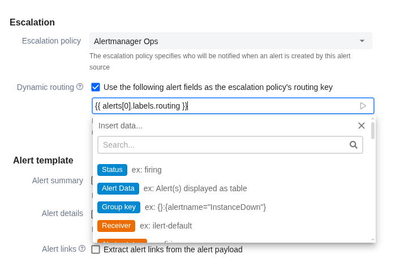
Task: Focus the Search box in Insert data
Action: pos(223,145)
